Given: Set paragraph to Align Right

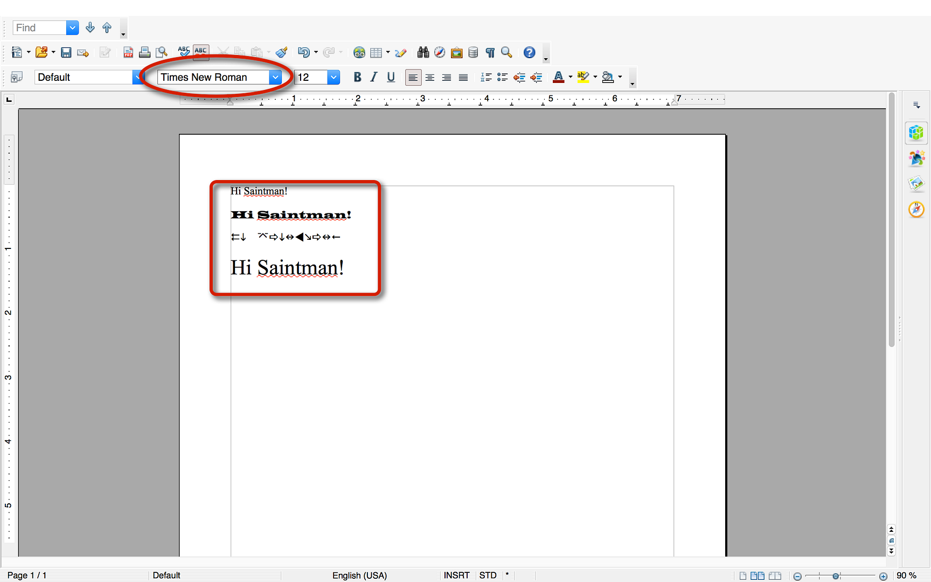Looking at the screenshot, I should [446, 78].
